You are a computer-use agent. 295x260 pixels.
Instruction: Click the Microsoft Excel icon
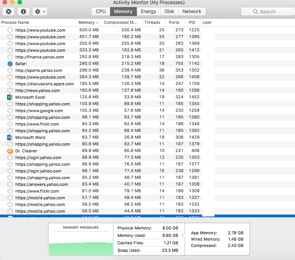10,97
